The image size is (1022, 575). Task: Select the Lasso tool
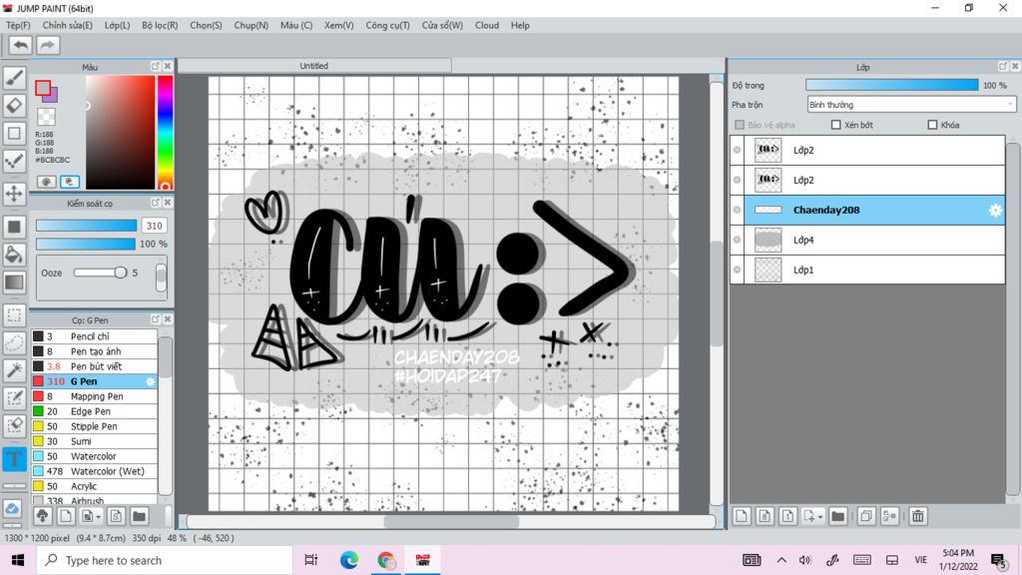(x=14, y=343)
